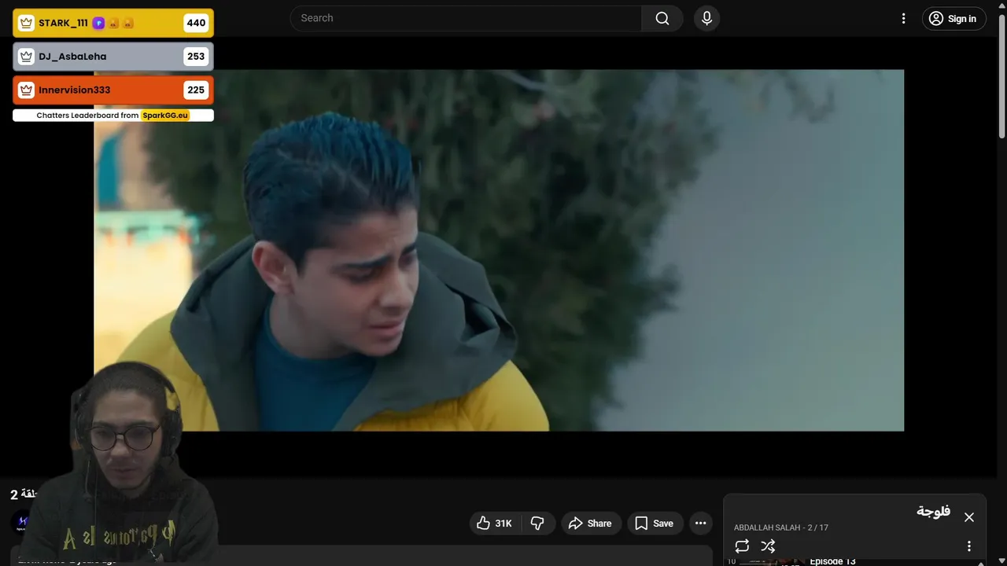
Task: Click the crown icon beside DJ_AsbaLeha
Action: click(27, 57)
